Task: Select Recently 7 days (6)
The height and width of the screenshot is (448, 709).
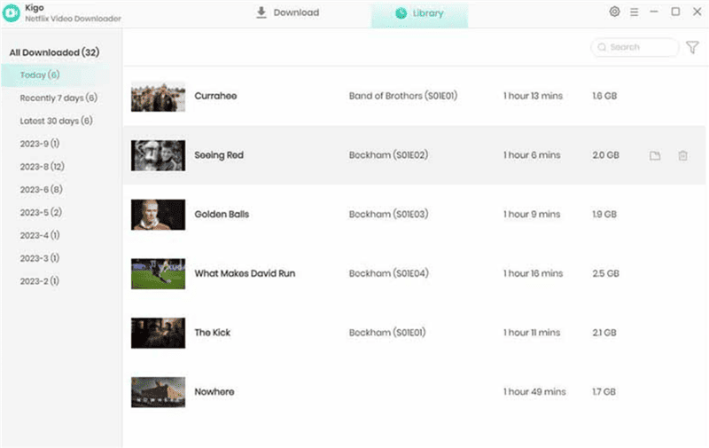Action: tap(58, 98)
